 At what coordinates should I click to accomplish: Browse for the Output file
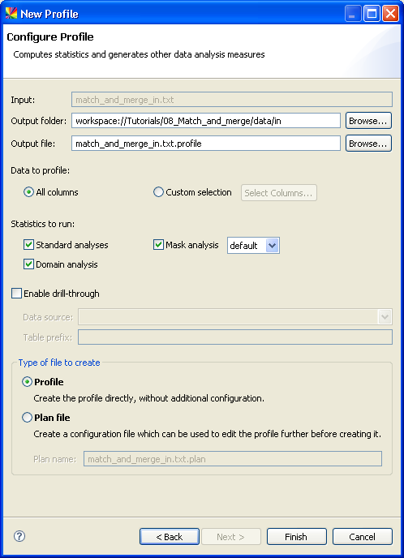(368, 144)
